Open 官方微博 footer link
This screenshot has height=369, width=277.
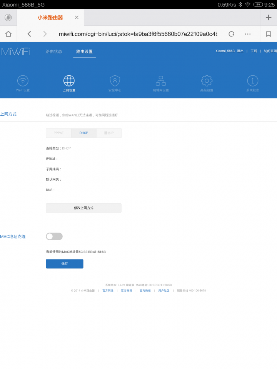click(x=127, y=291)
